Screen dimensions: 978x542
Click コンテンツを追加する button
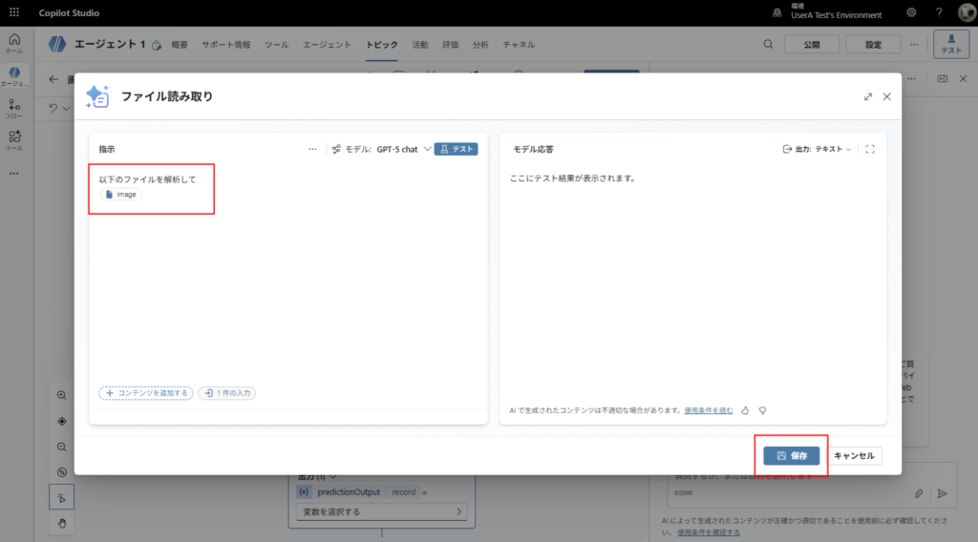[x=146, y=393]
